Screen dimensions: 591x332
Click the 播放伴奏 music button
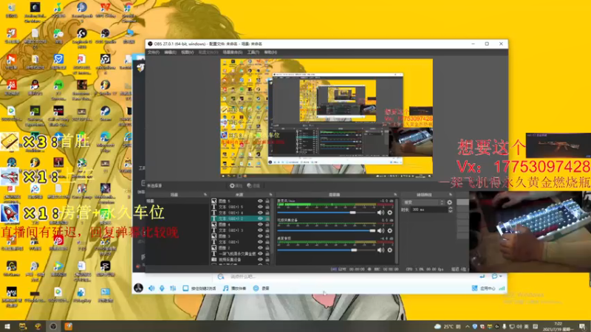tap(234, 288)
